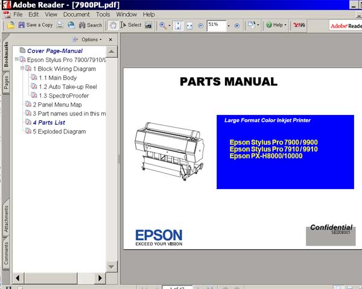Click the Epson PX-H8000/10000 line

(266, 156)
